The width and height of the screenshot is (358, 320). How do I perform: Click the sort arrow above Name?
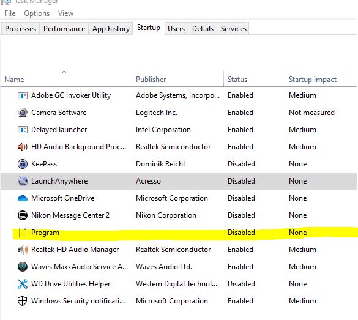64,72
